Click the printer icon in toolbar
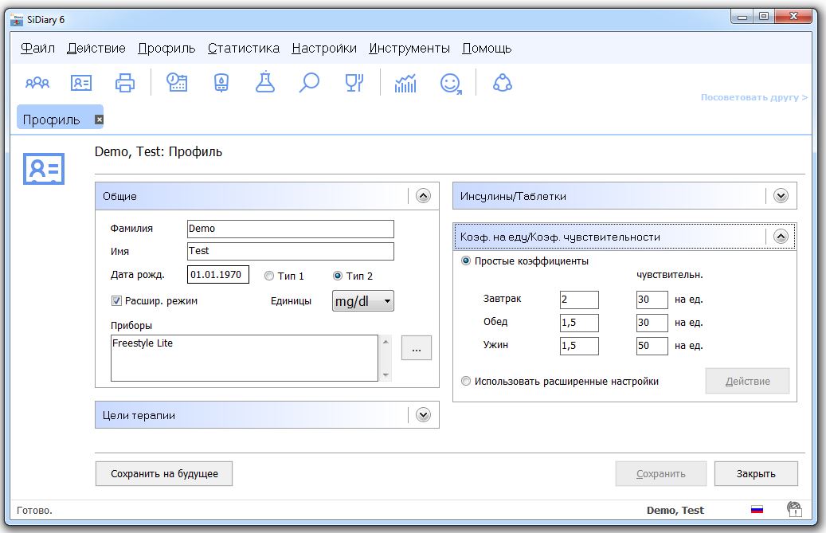 pos(125,83)
